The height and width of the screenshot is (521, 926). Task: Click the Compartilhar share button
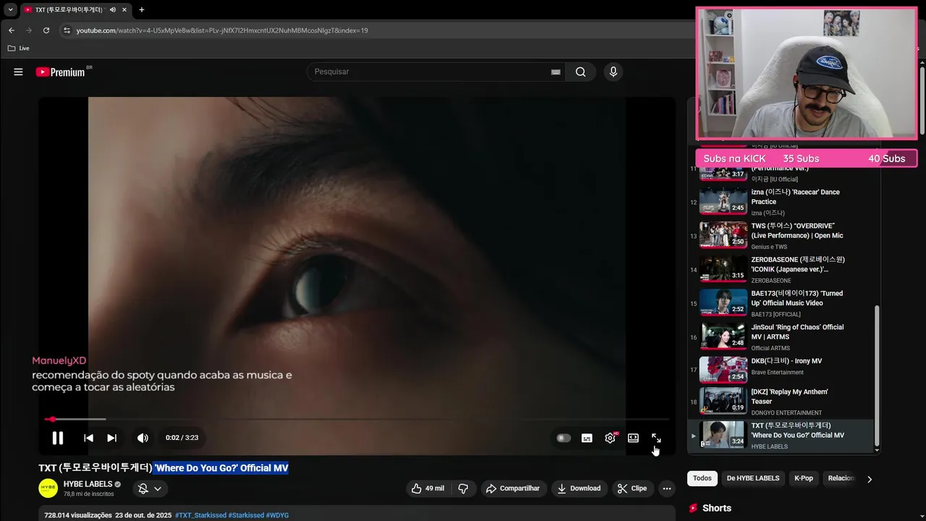pyautogui.click(x=512, y=488)
